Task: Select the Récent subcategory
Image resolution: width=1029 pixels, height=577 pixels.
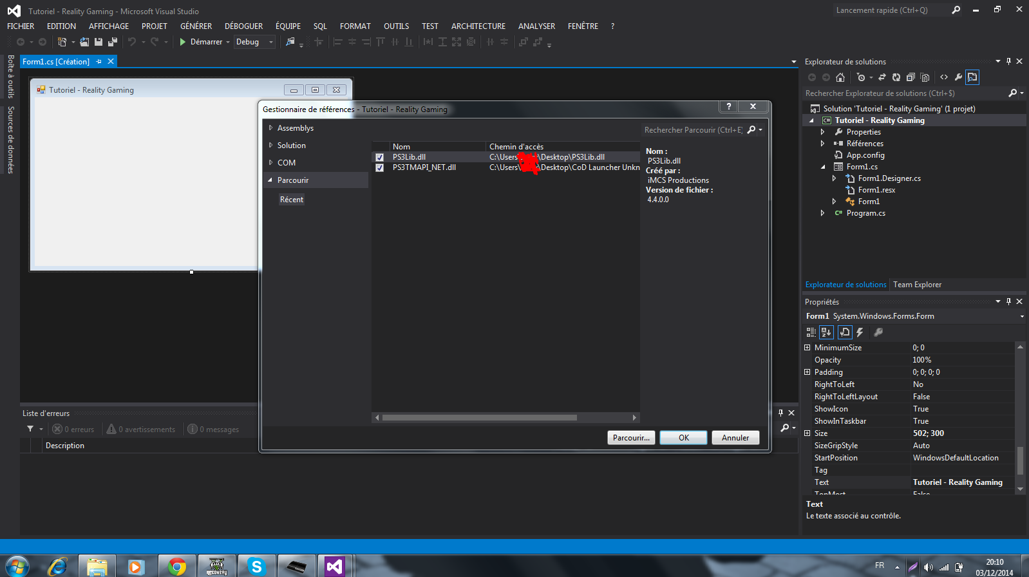Action: click(292, 200)
